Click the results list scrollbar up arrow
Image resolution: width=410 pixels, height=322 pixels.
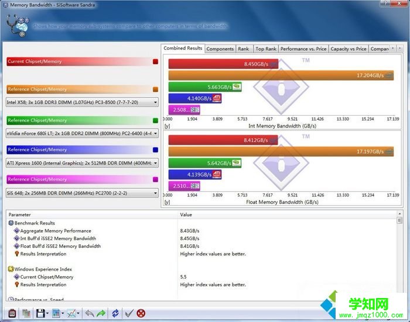point(399,213)
